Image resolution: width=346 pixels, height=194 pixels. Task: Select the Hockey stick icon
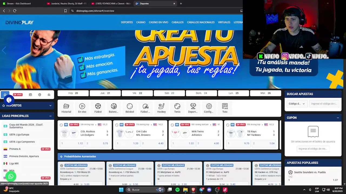tap(161, 106)
